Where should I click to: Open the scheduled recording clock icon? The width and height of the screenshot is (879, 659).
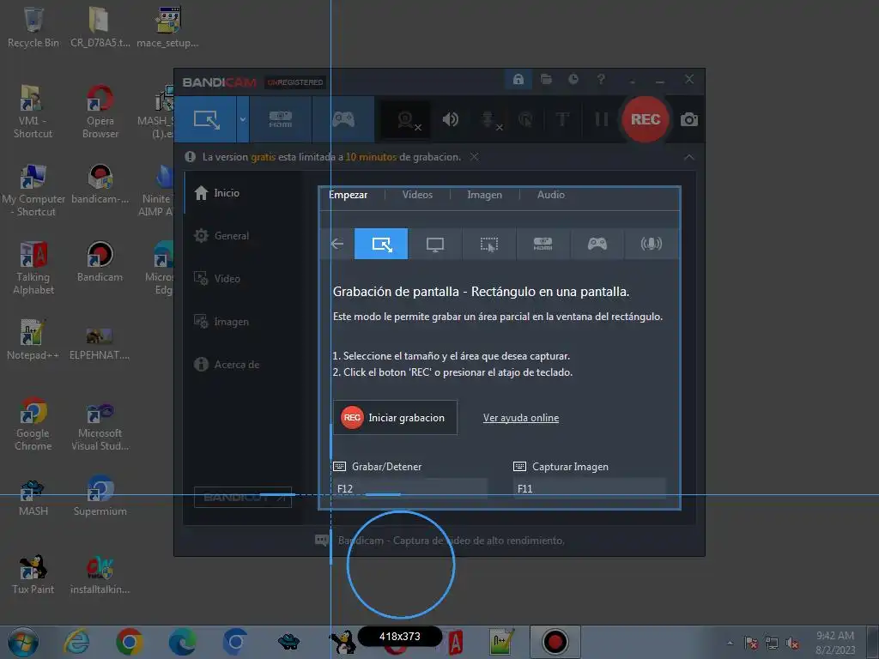coord(573,80)
